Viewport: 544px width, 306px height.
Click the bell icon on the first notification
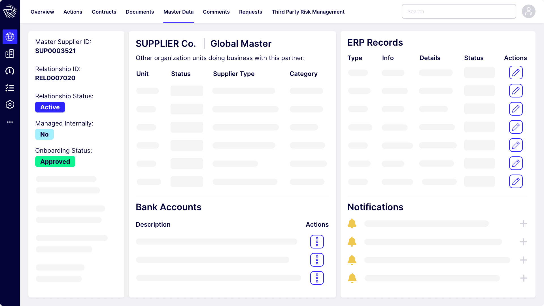(x=352, y=223)
